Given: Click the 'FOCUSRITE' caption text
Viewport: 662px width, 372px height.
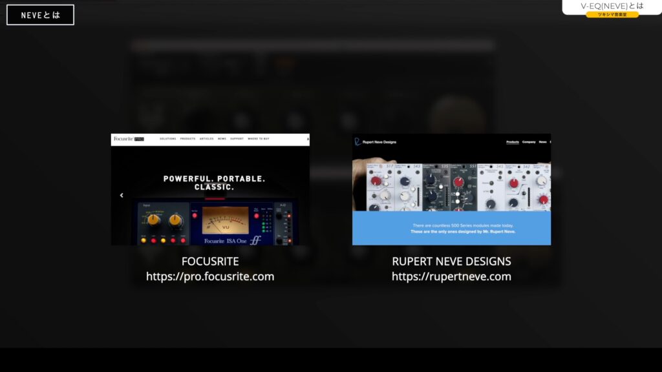Looking at the screenshot, I should click(x=210, y=262).
